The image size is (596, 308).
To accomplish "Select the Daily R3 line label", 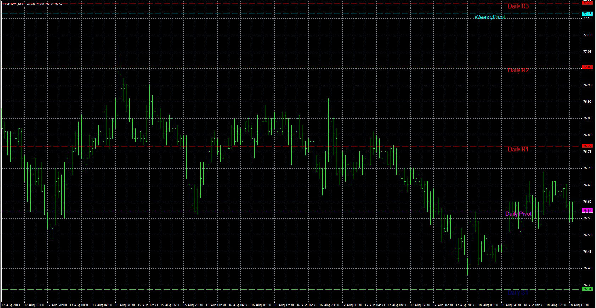I will click(518, 6).
